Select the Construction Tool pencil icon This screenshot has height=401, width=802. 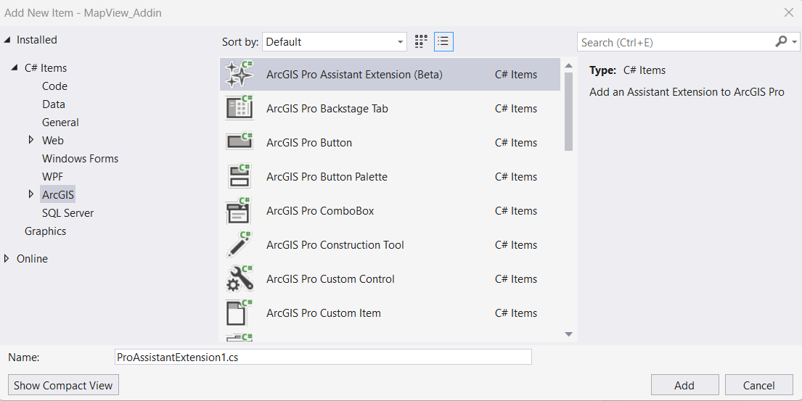(x=240, y=244)
